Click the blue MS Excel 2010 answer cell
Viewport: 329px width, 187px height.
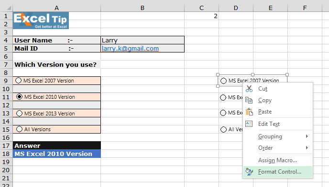[x=56, y=154]
